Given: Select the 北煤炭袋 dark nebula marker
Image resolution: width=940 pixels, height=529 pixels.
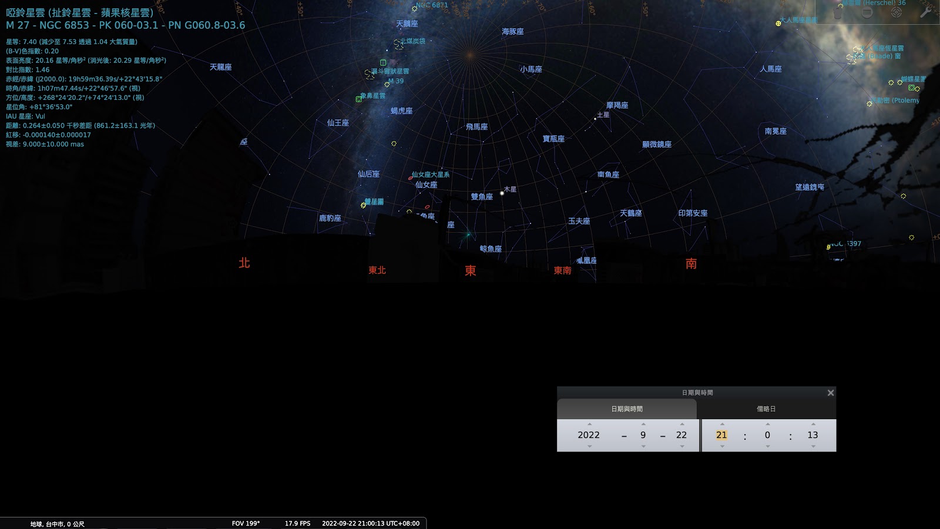Looking at the screenshot, I should coord(398,43).
